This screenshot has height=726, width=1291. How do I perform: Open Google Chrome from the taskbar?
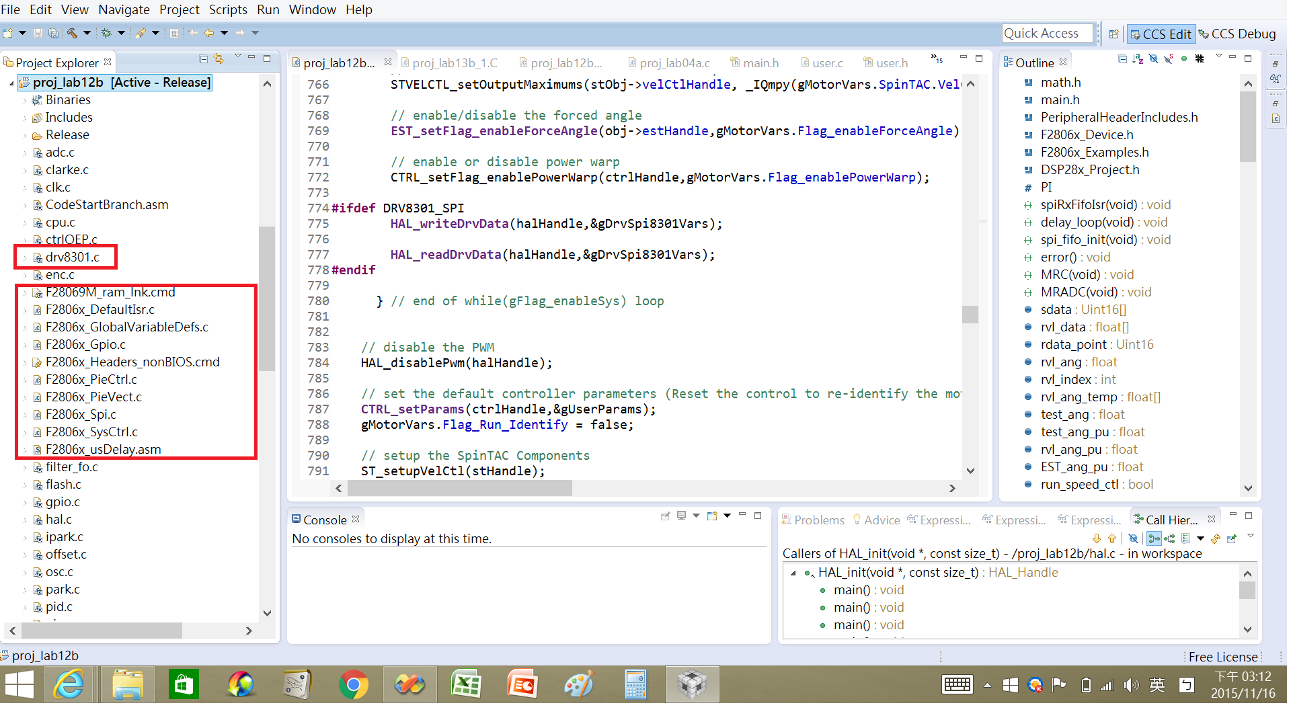pos(353,684)
